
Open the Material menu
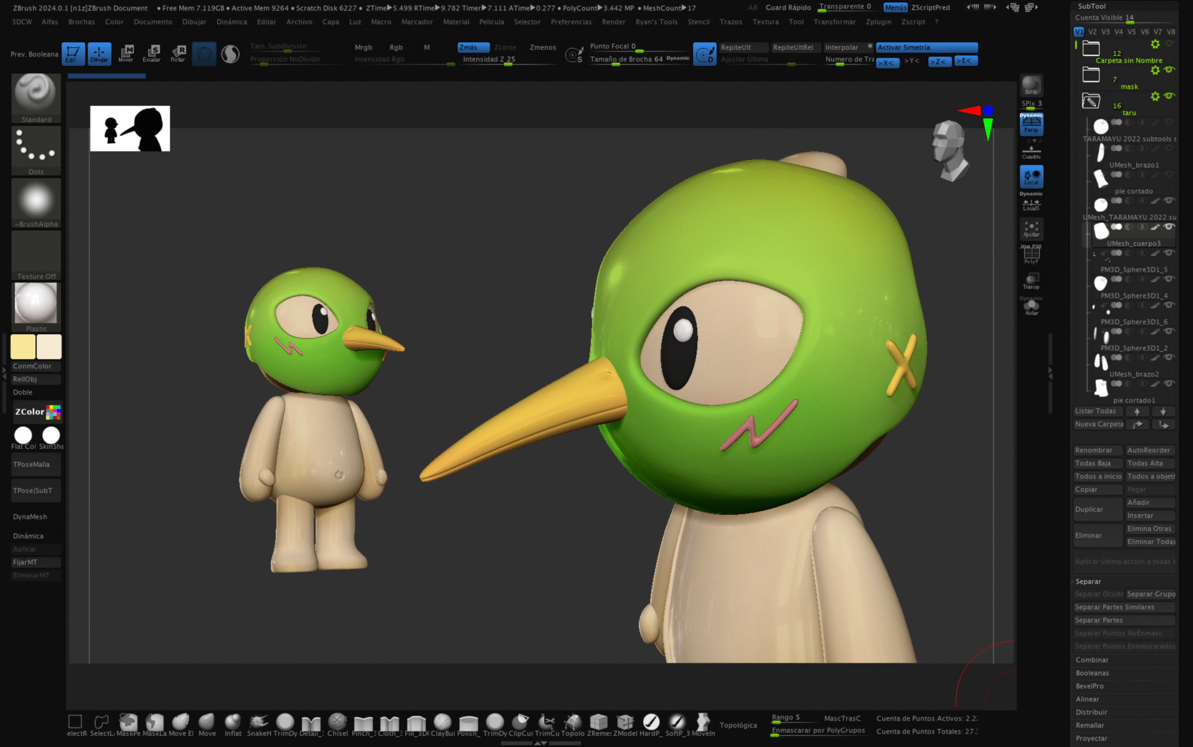pos(456,22)
